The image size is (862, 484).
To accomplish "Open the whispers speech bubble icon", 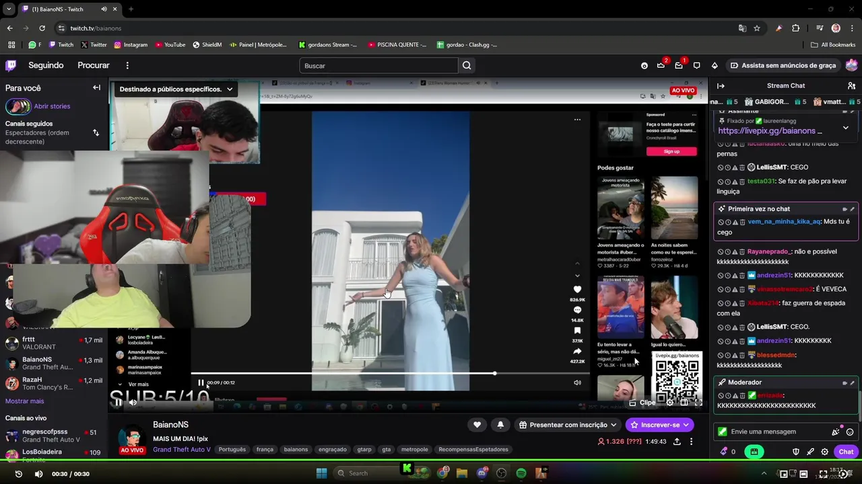I will tap(697, 66).
